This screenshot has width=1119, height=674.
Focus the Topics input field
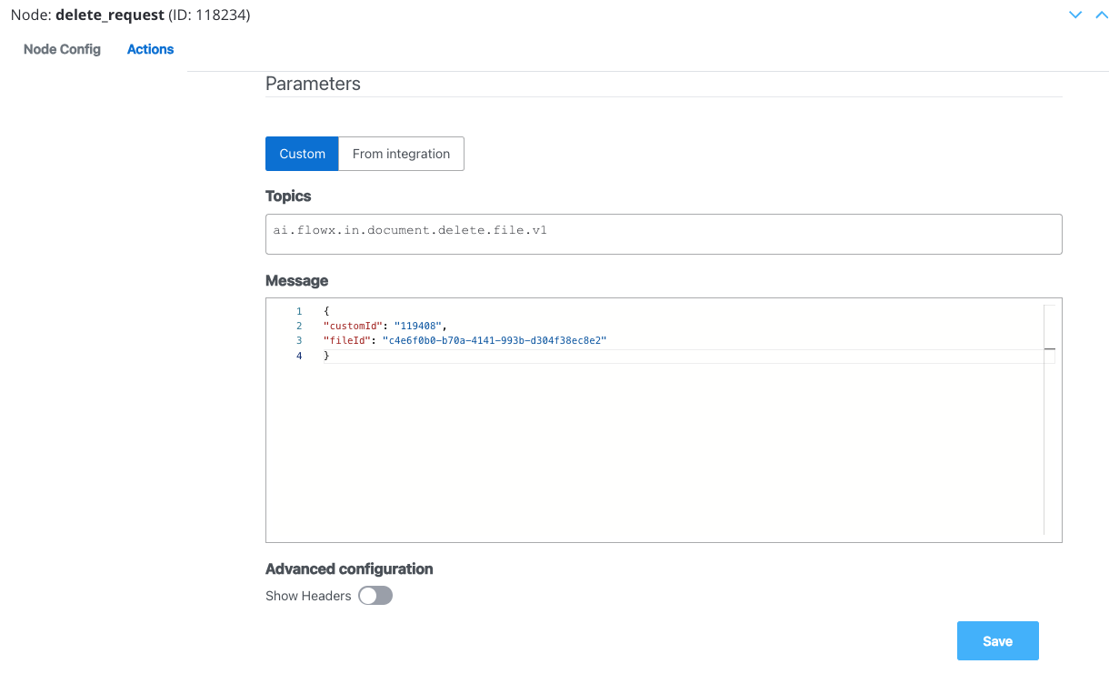pos(664,234)
